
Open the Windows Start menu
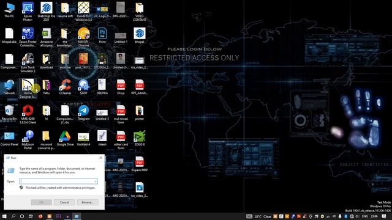tap(4, 216)
